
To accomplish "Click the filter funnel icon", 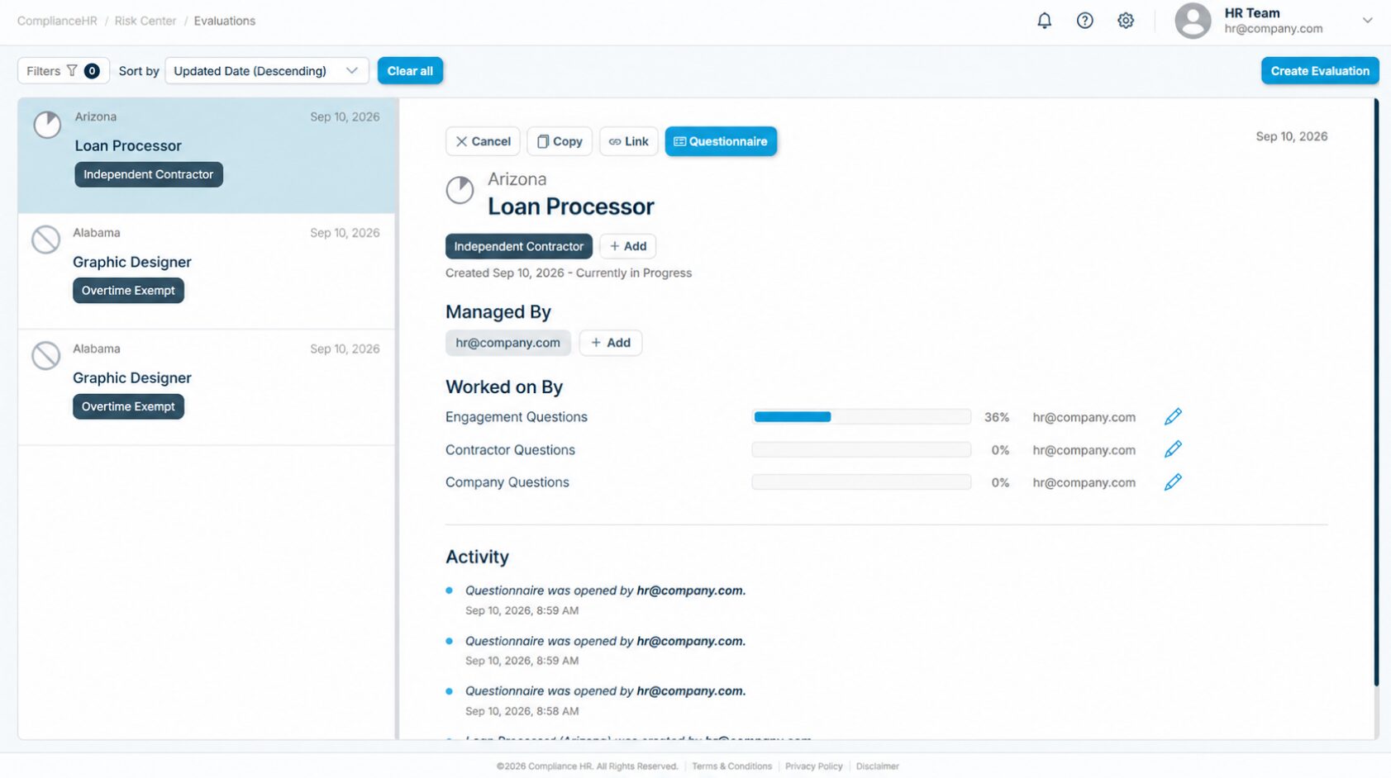I will pos(72,71).
